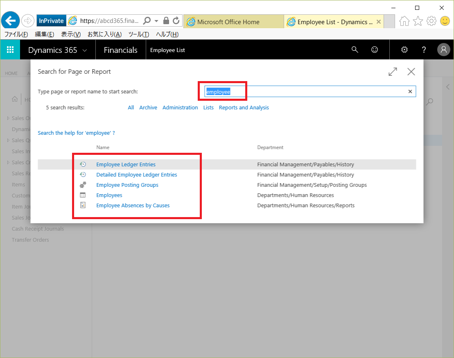Screen dimensions: 454x358
Task: Open Employee Absences by Causes report
Action: tap(133, 205)
